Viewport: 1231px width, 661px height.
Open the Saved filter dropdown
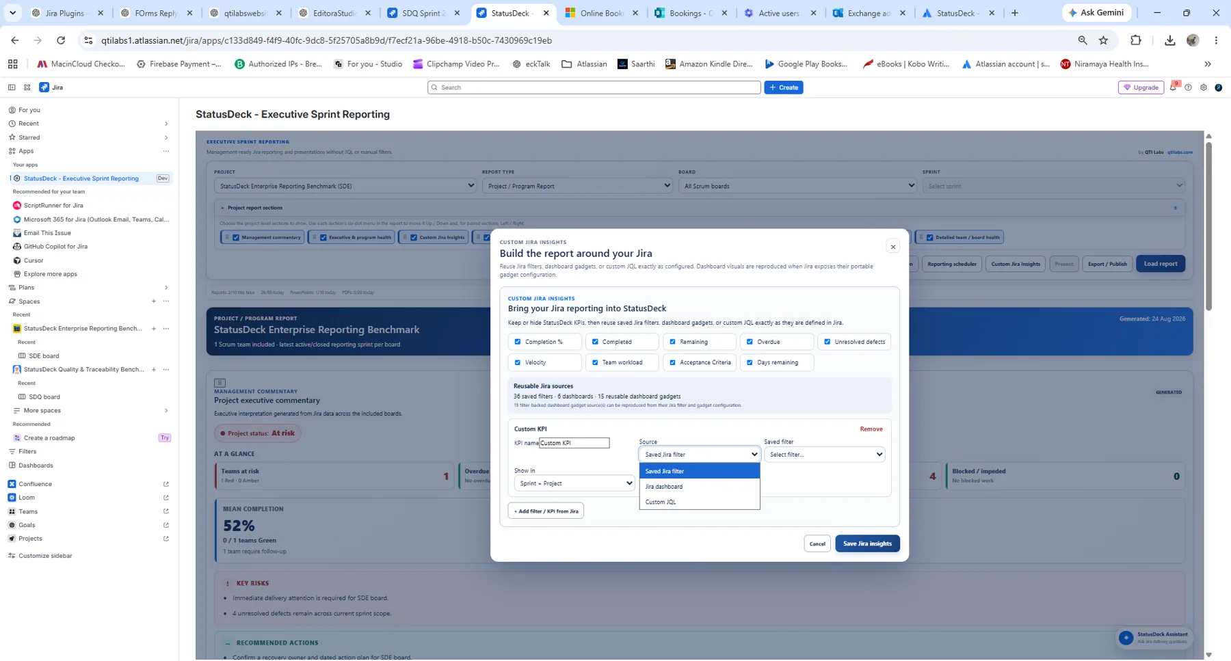[824, 455]
